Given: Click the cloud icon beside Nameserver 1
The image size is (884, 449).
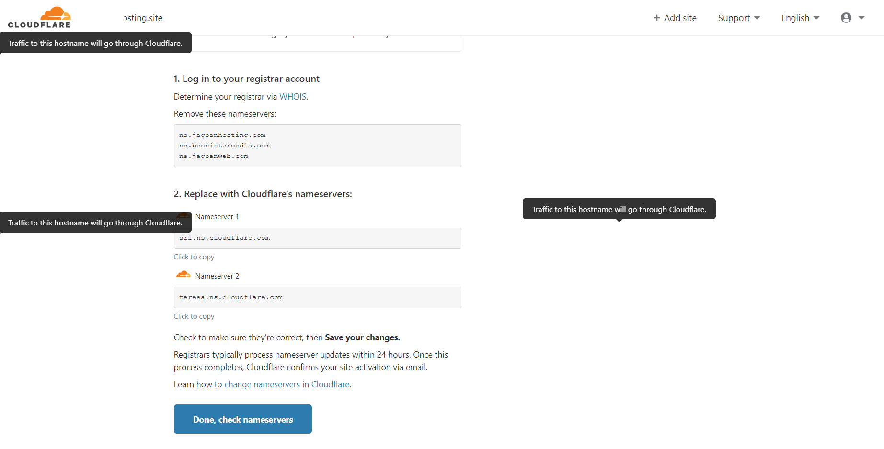Looking at the screenshot, I should (x=183, y=214).
